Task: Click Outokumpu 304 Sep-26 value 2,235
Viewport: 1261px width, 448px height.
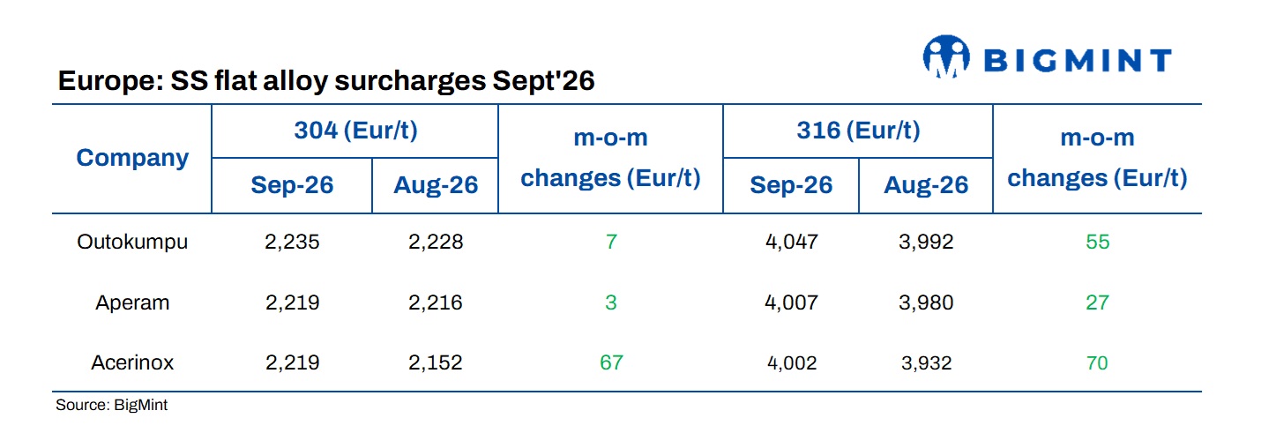Action: 292,242
